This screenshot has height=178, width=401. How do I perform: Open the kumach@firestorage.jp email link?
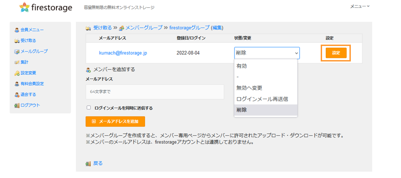(123, 53)
